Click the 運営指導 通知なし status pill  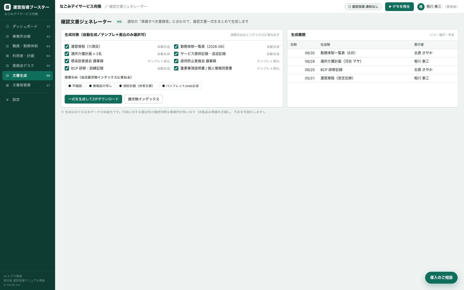[x=363, y=7]
